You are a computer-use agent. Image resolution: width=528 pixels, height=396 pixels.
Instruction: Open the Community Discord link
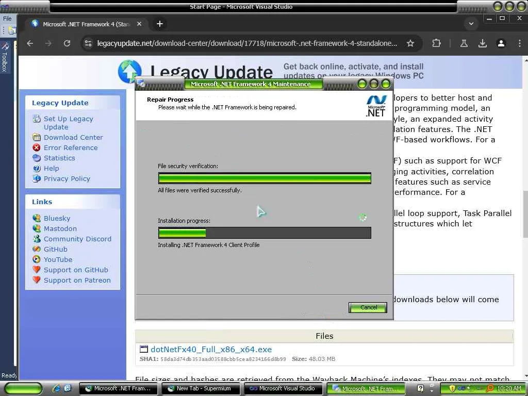pyautogui.click(x=77, y=239)
